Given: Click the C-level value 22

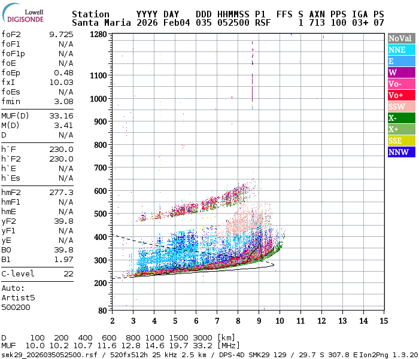Looking at the screenshot, I should click(x=68, y=273).
